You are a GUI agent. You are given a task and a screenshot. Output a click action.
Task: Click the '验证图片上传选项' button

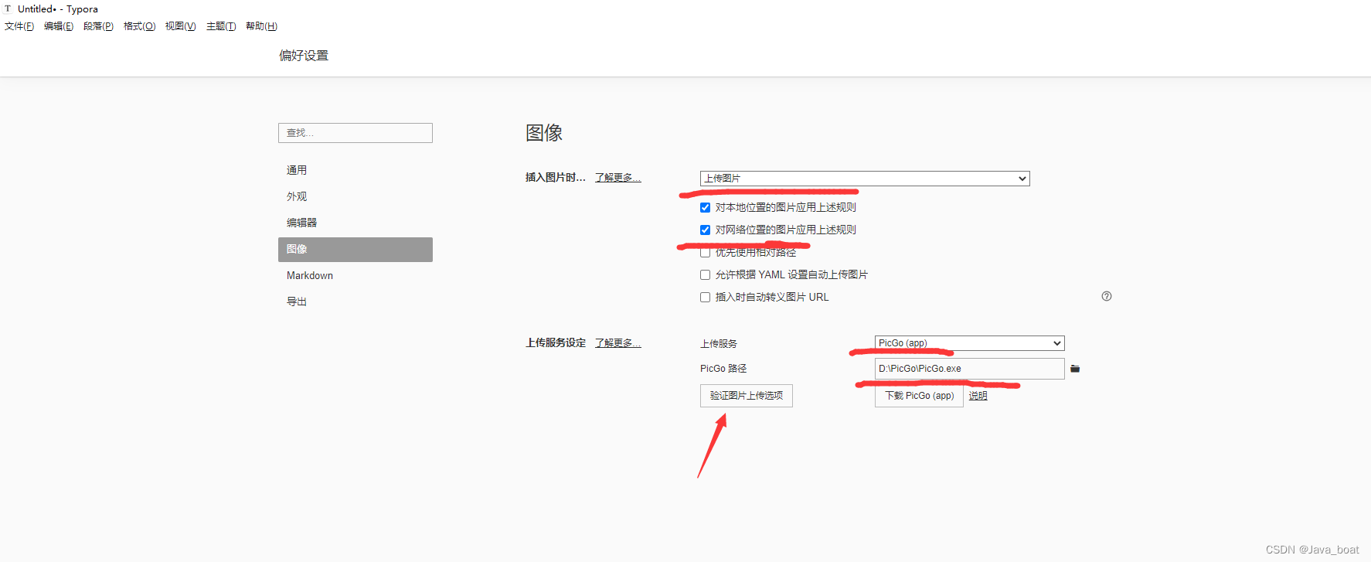pyautogui.click(x=747, y=396)
